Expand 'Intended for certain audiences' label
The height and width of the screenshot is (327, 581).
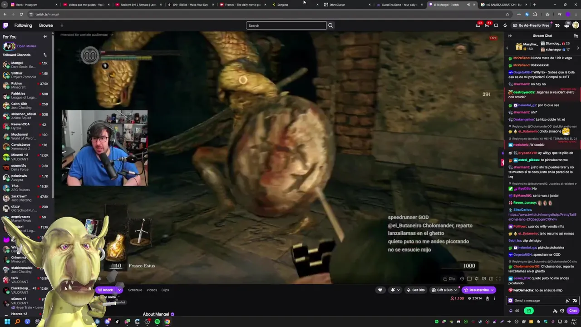click(x=86, y=35)
